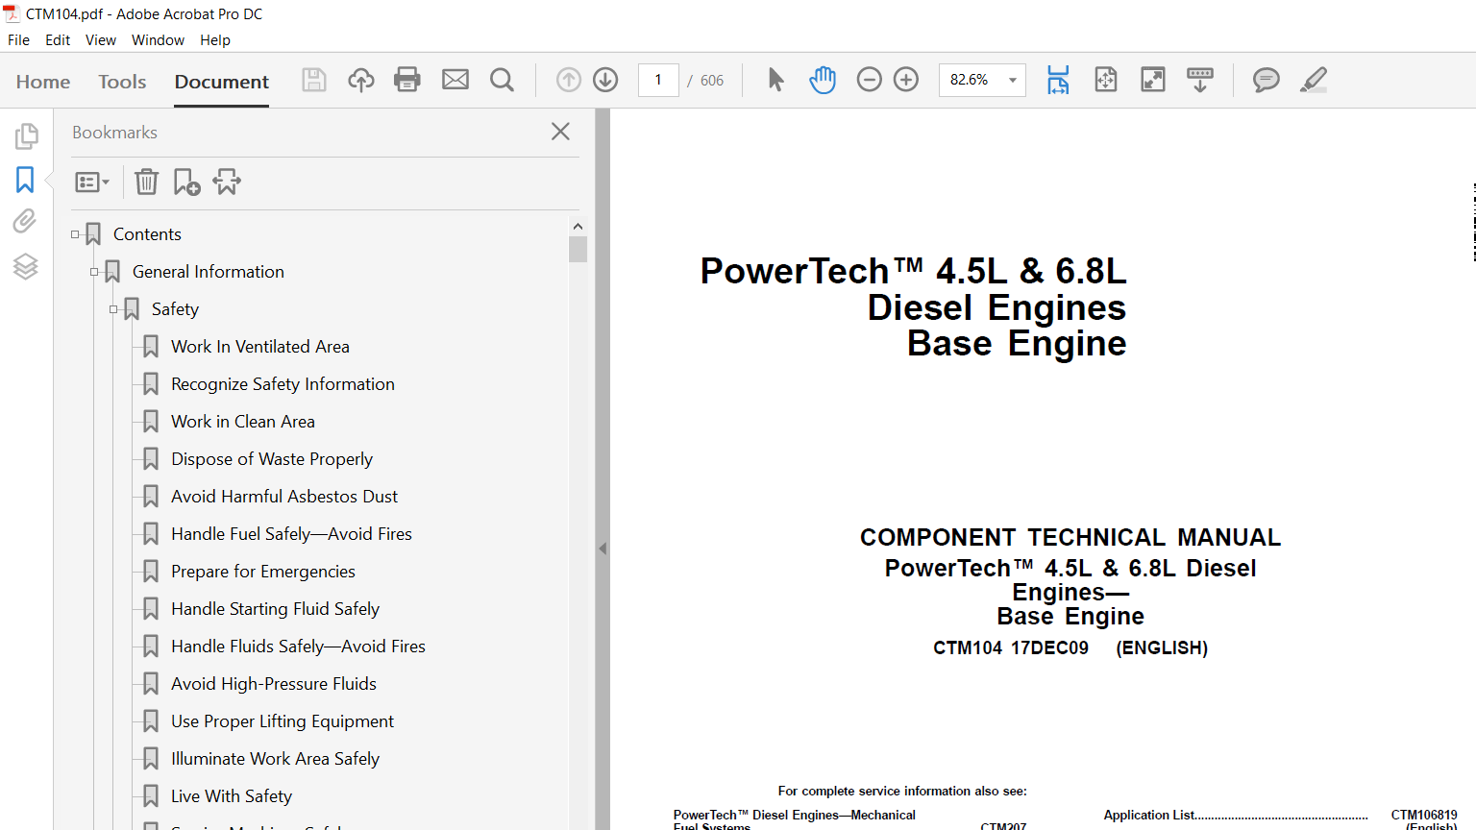Viewport: 1476px width, 830px height.
Task: Go to the next page with the down arrow
Action: [x=605, y=80]
